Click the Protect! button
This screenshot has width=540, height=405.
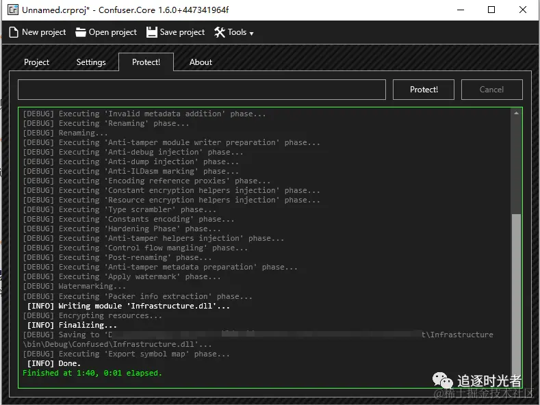point(424,90)
